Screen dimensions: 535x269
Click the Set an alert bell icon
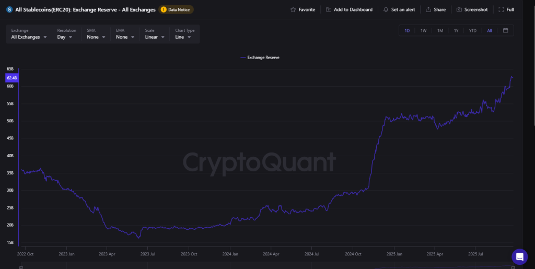click(386, 10)
